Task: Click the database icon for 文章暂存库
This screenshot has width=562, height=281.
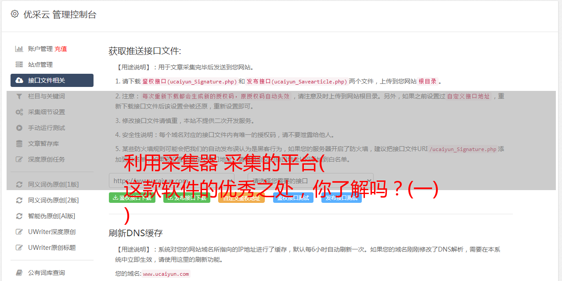Action: [19, 144]
